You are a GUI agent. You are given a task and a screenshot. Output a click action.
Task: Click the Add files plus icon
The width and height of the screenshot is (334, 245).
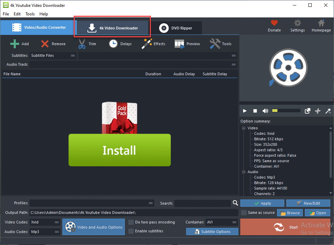coord(15,44)
